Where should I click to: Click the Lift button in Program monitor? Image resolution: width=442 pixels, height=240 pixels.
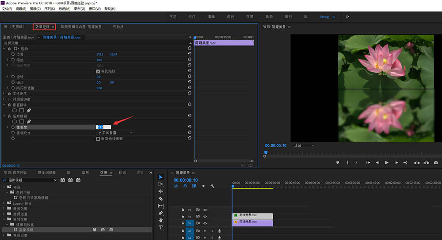417,163
